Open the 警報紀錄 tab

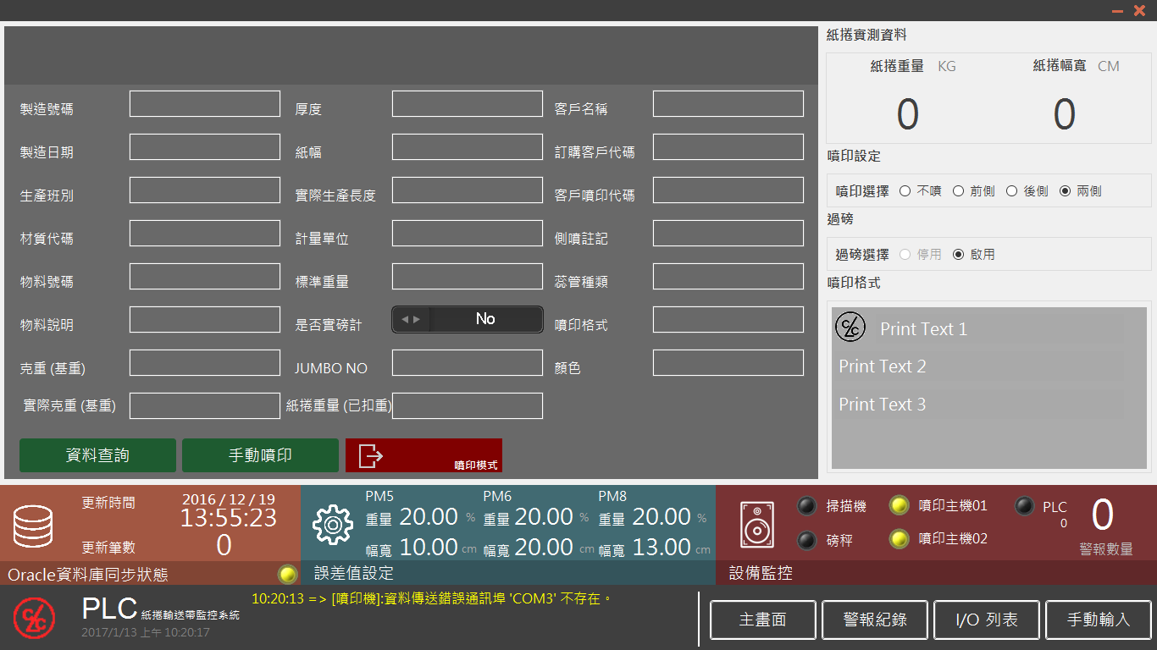coord(874,620)
